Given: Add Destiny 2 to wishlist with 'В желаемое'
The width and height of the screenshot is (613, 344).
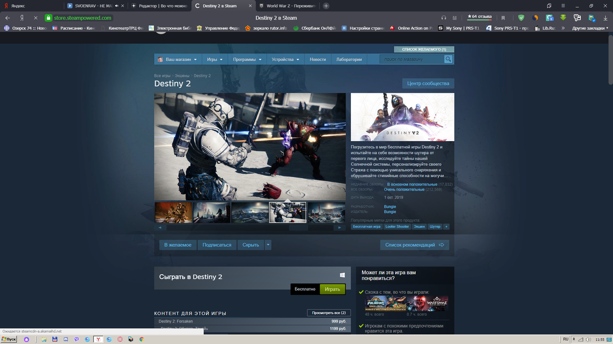Looking at the screenshot, I should point(177,245).
